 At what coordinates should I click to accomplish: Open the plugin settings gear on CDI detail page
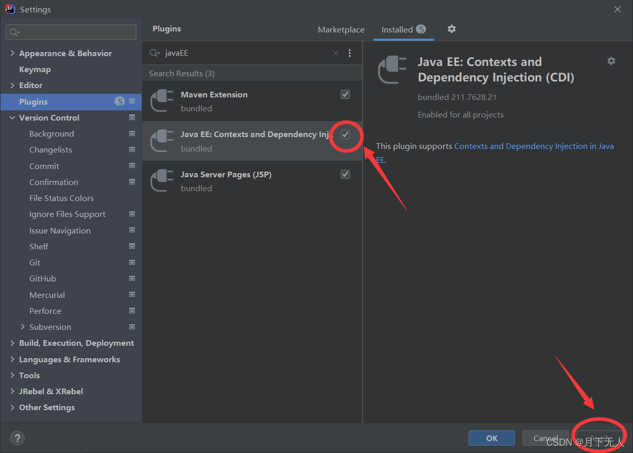(x=611, y=61)
